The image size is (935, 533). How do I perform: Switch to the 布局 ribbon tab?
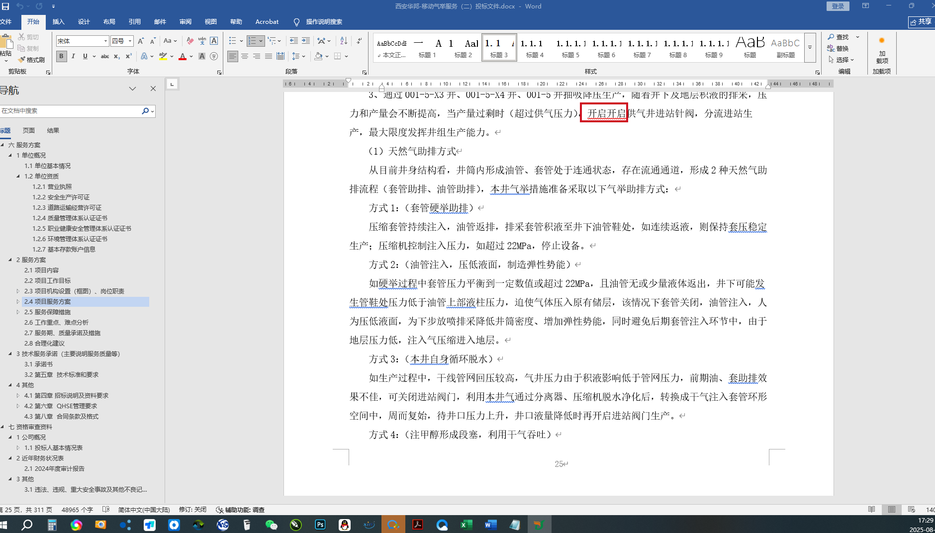point(109,22)
